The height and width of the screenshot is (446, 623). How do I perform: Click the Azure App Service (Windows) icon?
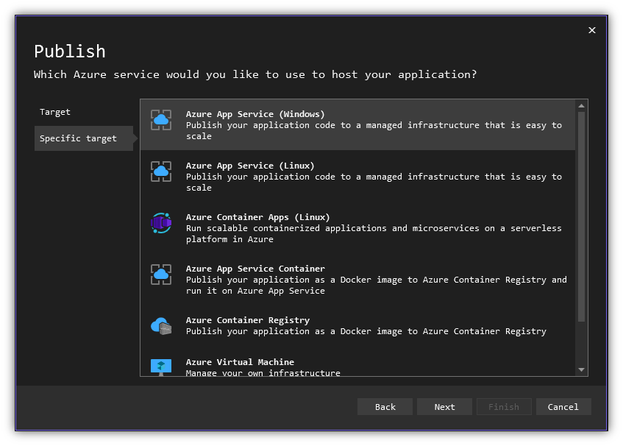(161, 120)
